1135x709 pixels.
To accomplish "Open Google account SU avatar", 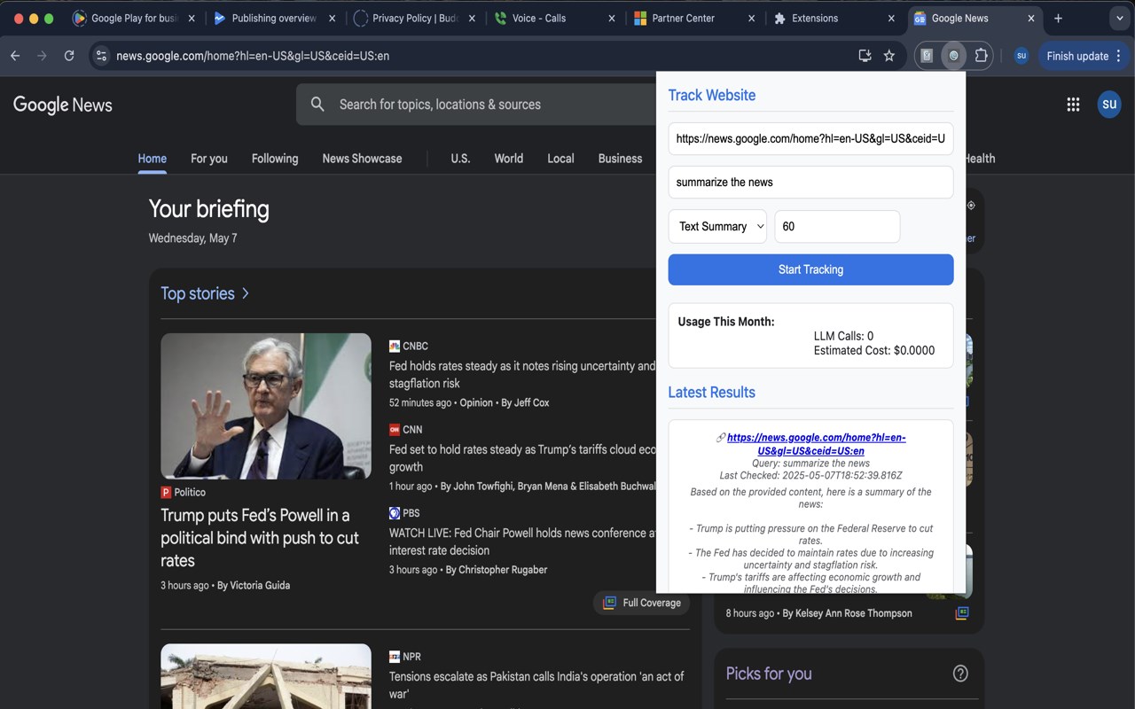I will point(1109,105).
